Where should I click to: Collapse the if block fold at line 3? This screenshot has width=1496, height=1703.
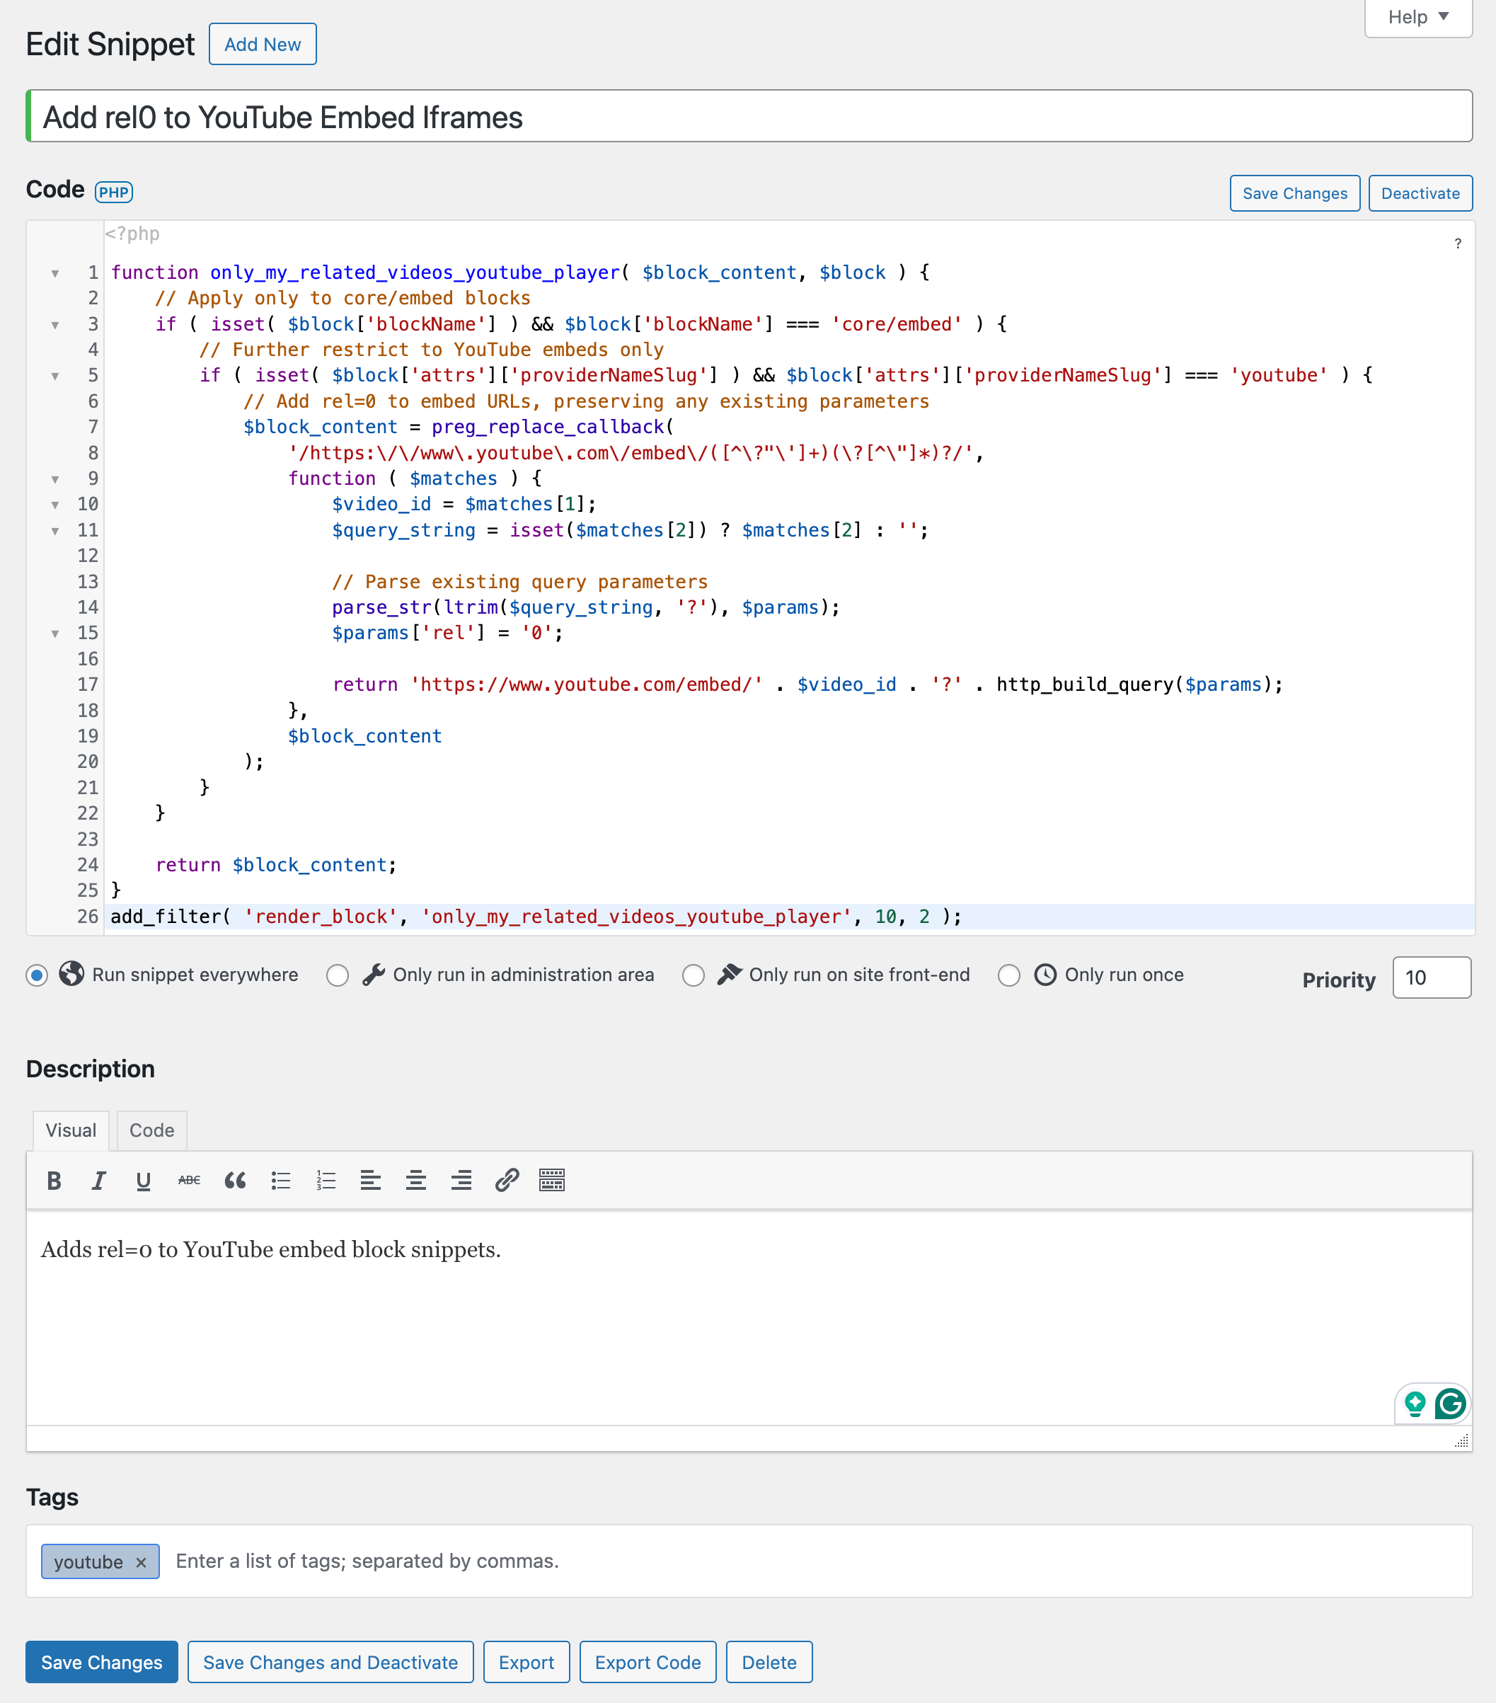point(55,325)
